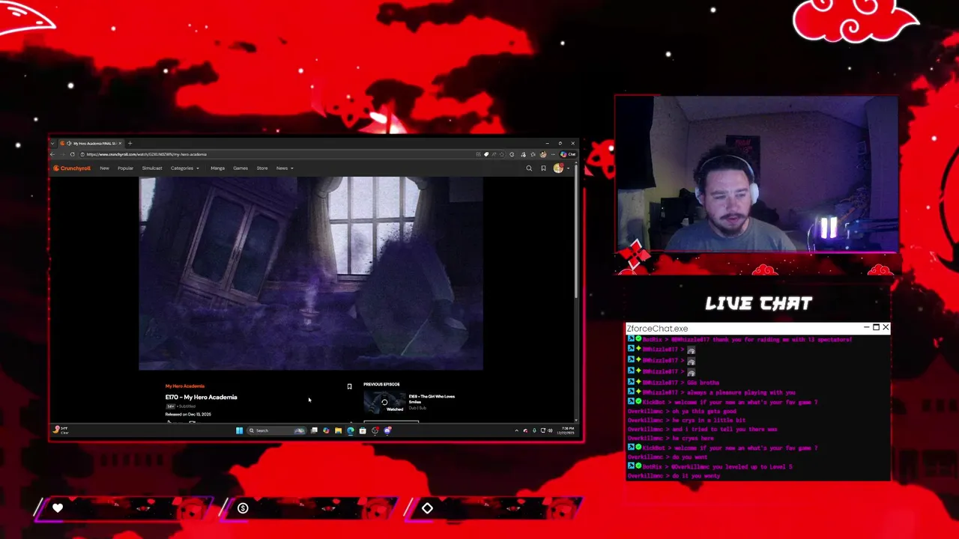Close the ZforceChat.exe chat window
Viewport: 959px width, 539px height.
tap(886, 328)
